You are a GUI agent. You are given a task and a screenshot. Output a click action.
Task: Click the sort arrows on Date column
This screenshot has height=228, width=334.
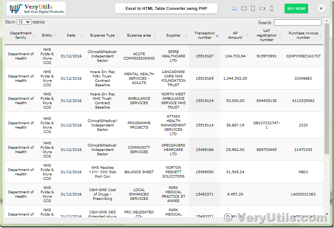point(81,35)
